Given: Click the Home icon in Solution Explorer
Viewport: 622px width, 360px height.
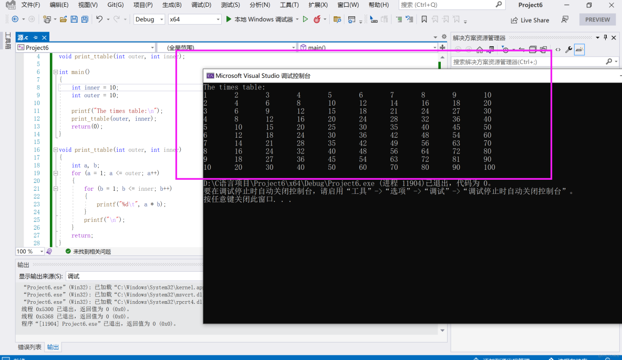Looking at the screenshot, I should point(479,50).
